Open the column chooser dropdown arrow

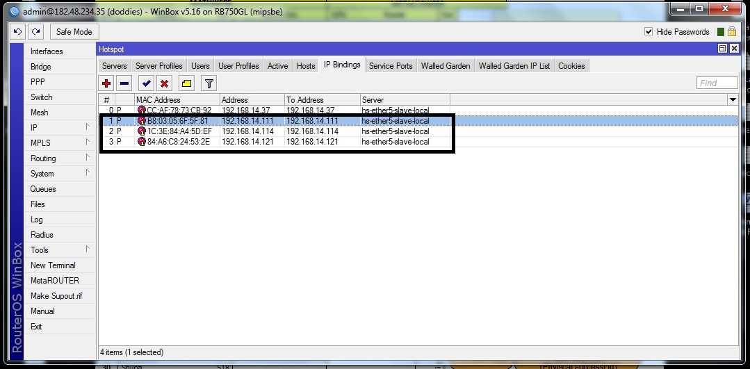(x=733, y=100)
